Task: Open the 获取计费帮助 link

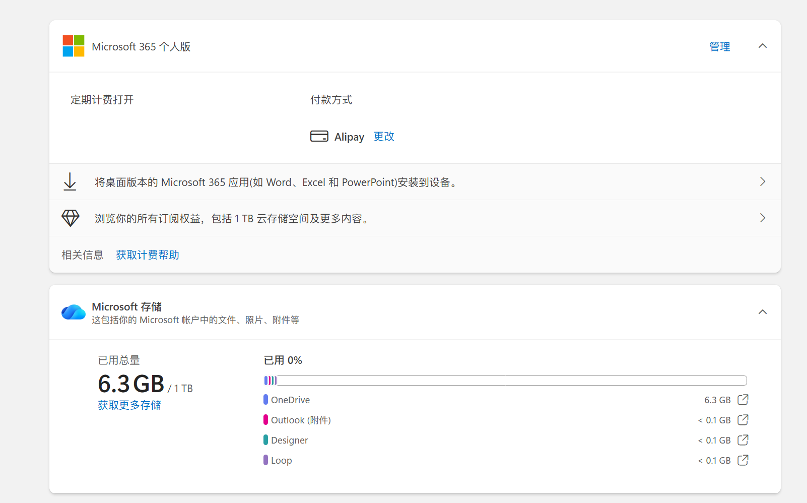Action: click(x=148, y=255)
